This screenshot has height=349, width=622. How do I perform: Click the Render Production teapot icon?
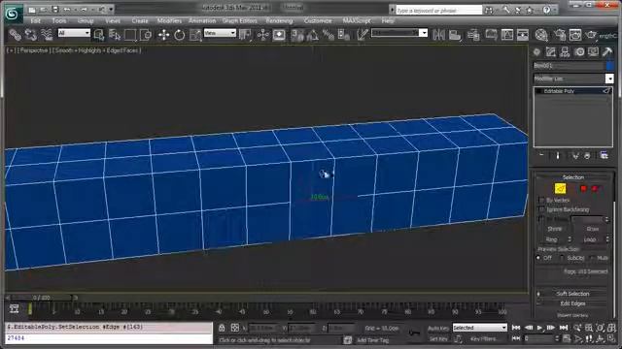pyautogui.click(x=591, y=35)
